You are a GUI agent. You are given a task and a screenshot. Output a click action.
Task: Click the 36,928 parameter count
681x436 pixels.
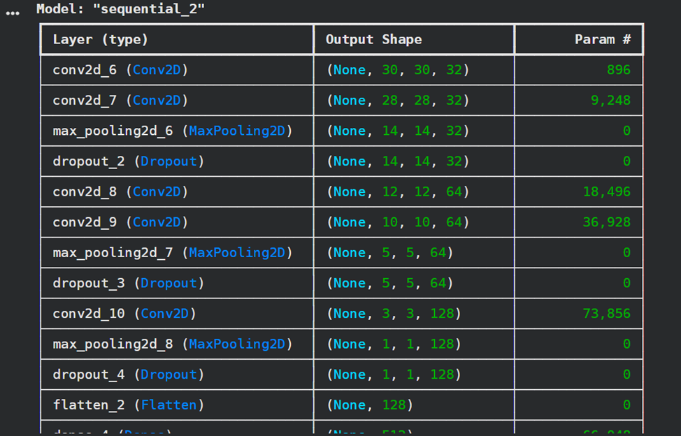(606, 222)
